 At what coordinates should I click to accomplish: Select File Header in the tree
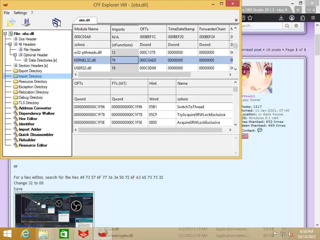tap(32, 50)
